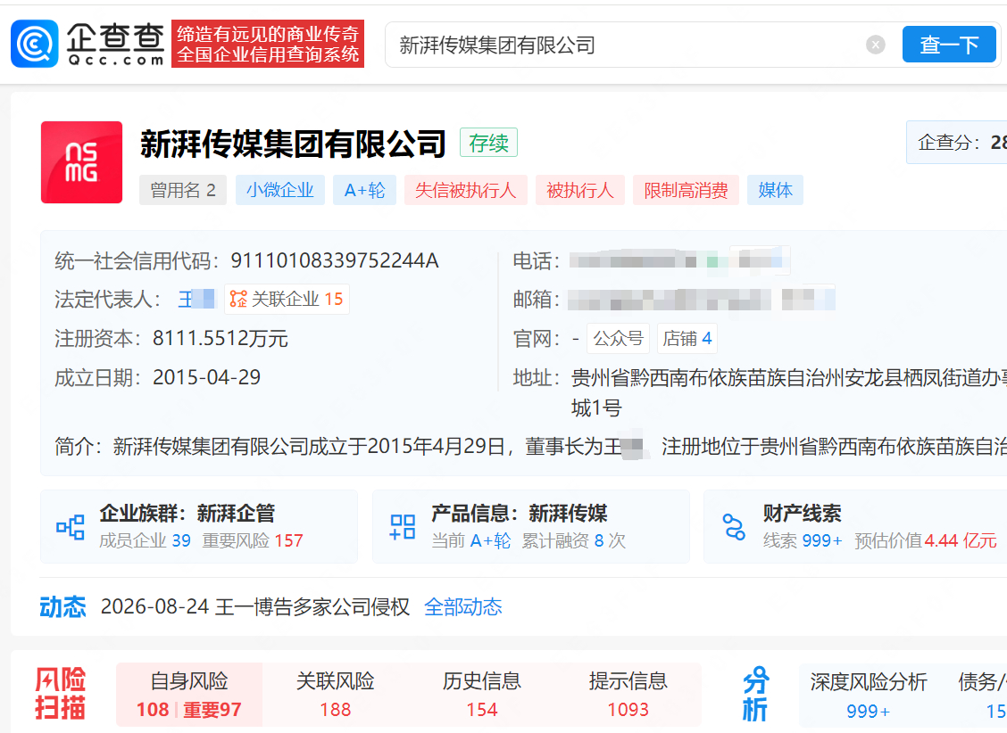Open 深度风险分析 999+ entry
The height and width of the screenshot is (733, 1007).
point(869,696)
